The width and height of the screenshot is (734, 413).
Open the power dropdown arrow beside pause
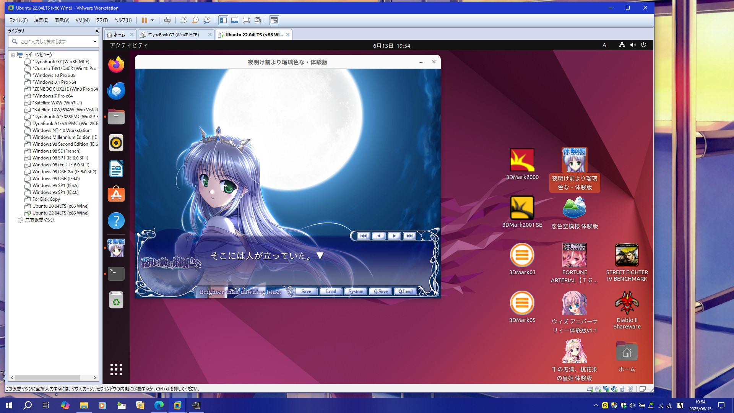pos(153,20)
